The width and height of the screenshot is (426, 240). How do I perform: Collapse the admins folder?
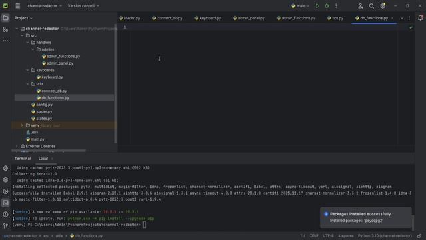click(x=33, y=49)
